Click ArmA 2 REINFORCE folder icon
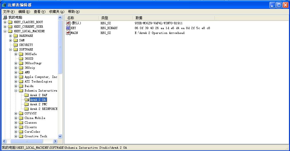290x151 pixels. click(27, 109)
